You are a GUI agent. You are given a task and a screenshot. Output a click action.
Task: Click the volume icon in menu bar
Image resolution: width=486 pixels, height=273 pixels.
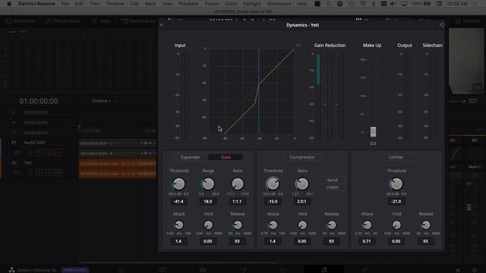click(393, 4)
